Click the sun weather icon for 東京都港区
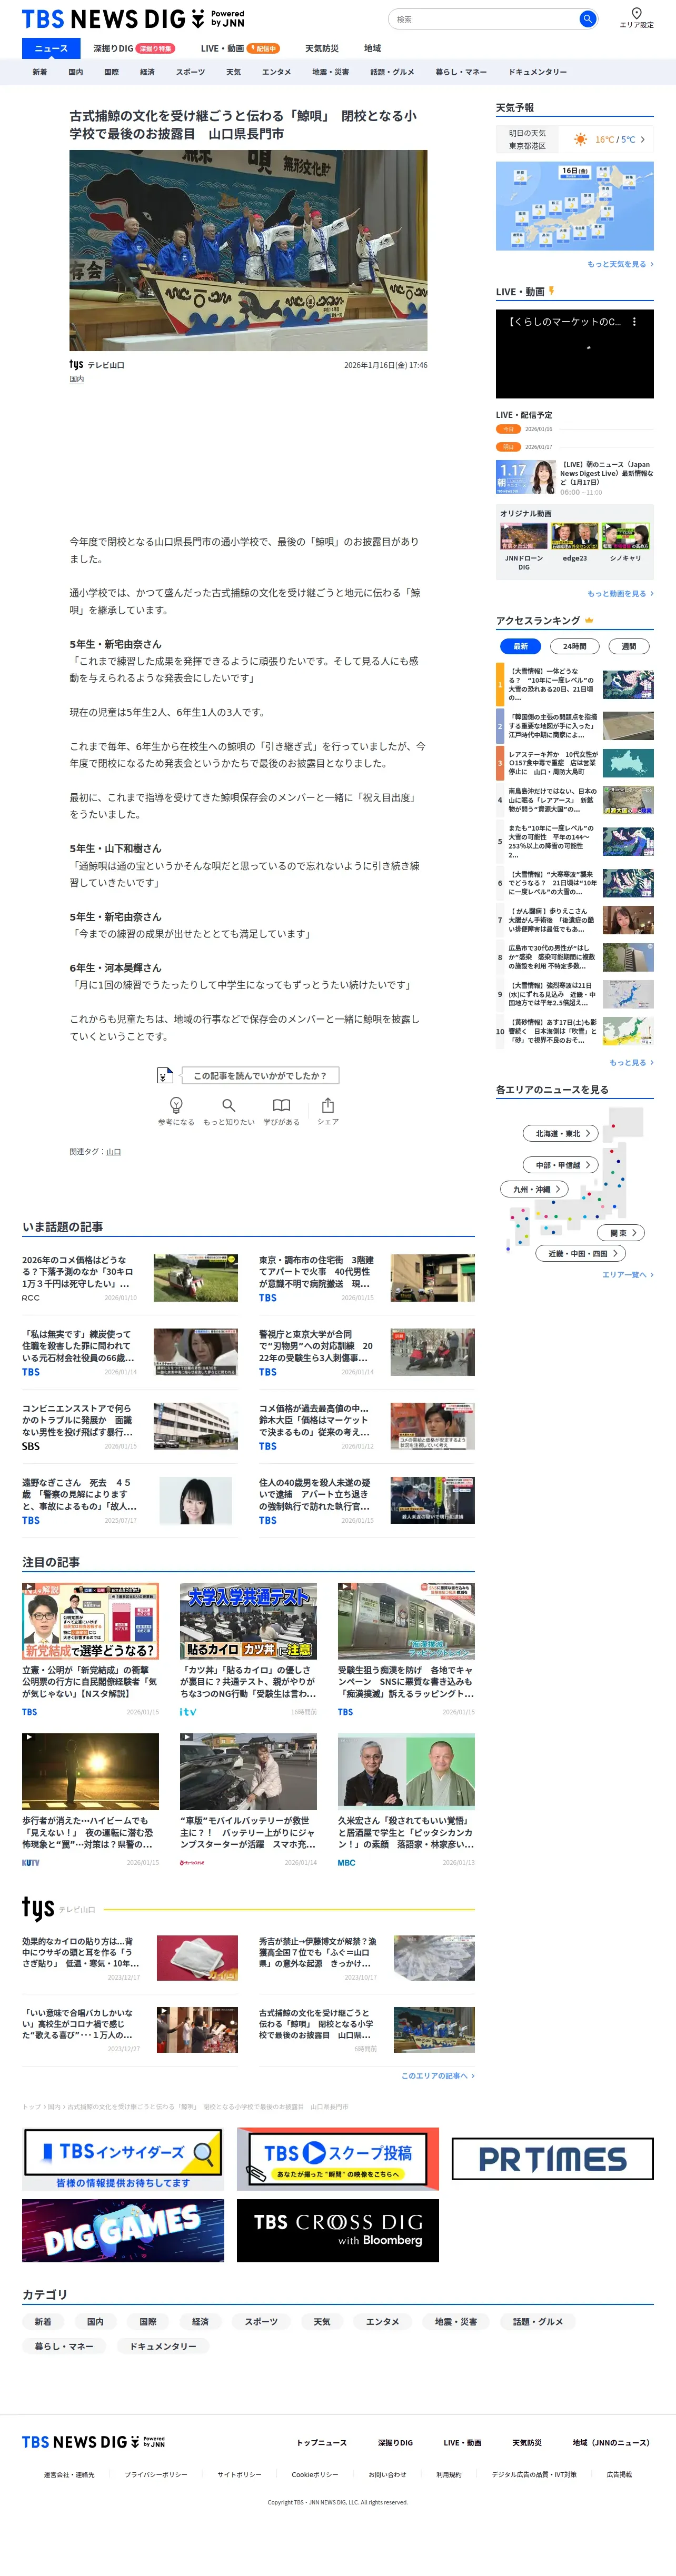 581,139
